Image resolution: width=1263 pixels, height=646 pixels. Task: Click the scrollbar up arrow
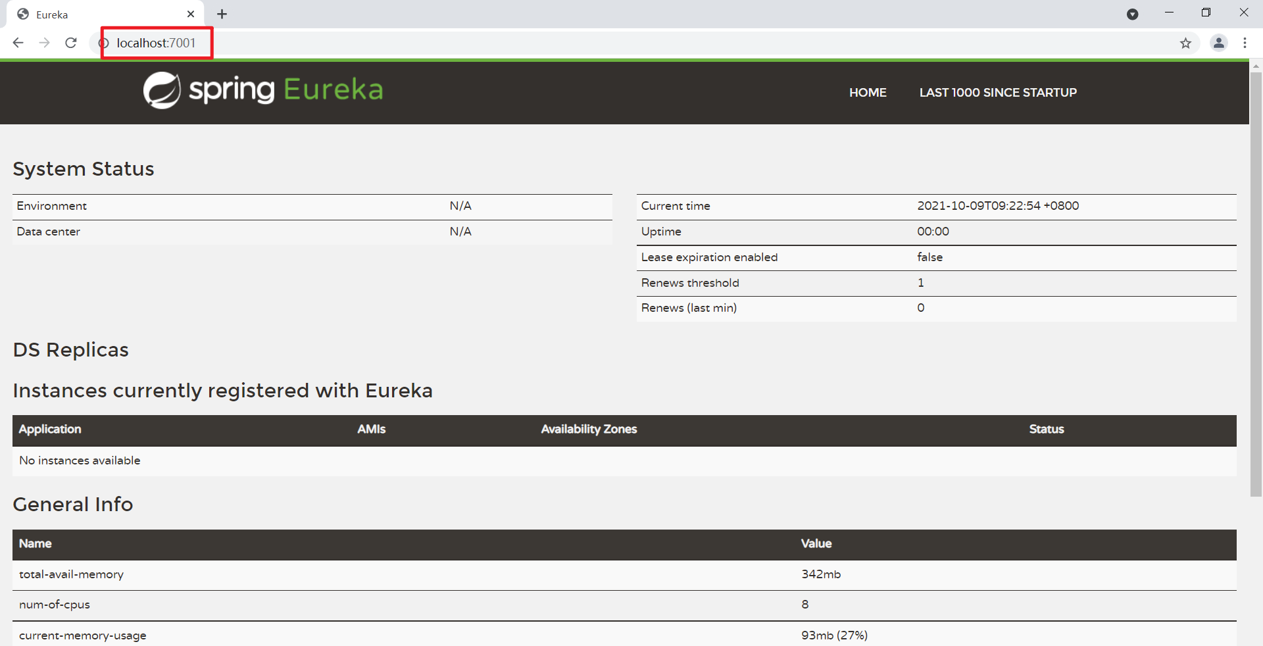pyautogui.click(x=1256, y=66)
